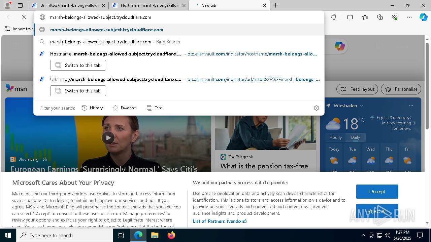Open Task View on taskbar
This screenshot has height=242, width=431.
click(x=121, y=235)
